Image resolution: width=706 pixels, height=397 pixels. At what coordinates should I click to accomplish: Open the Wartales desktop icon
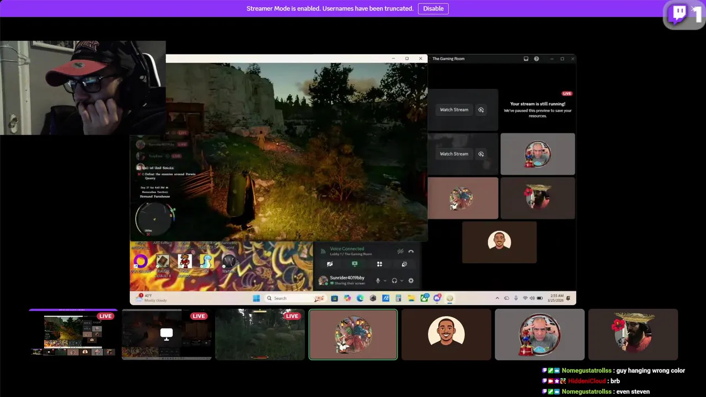pos(228,264)
